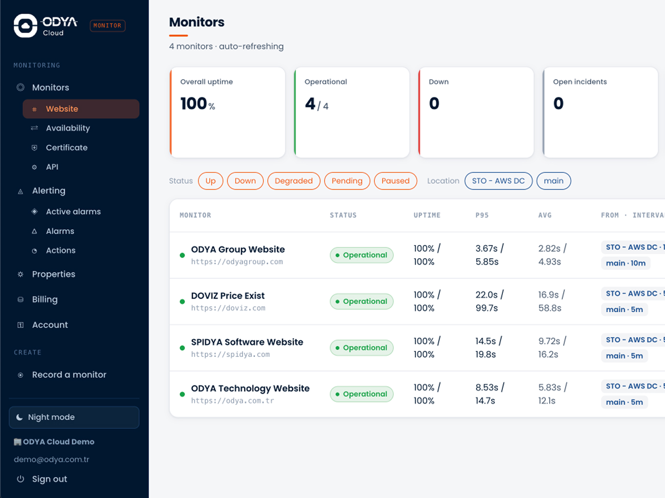Click the https://odyagroup.com URL

click(237, 262)
